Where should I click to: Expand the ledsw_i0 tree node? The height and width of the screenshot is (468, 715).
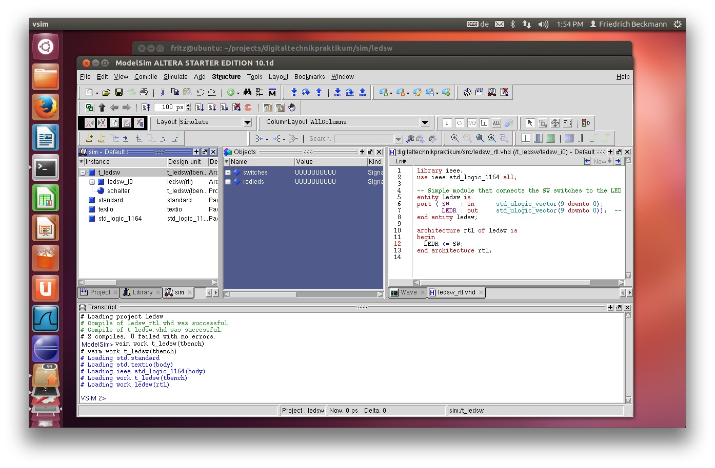[92, 182]
